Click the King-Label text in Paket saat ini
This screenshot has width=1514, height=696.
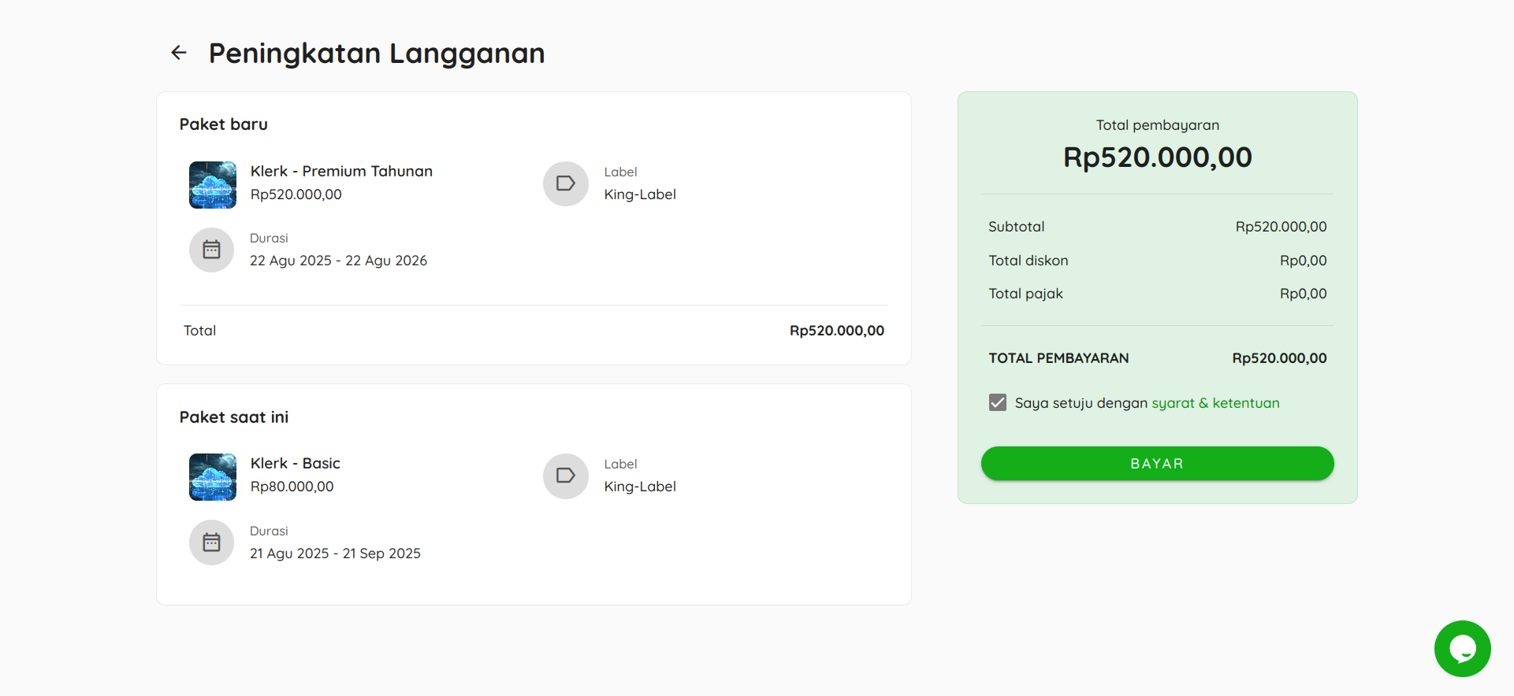pyautogui.click(x=640, y=487)
